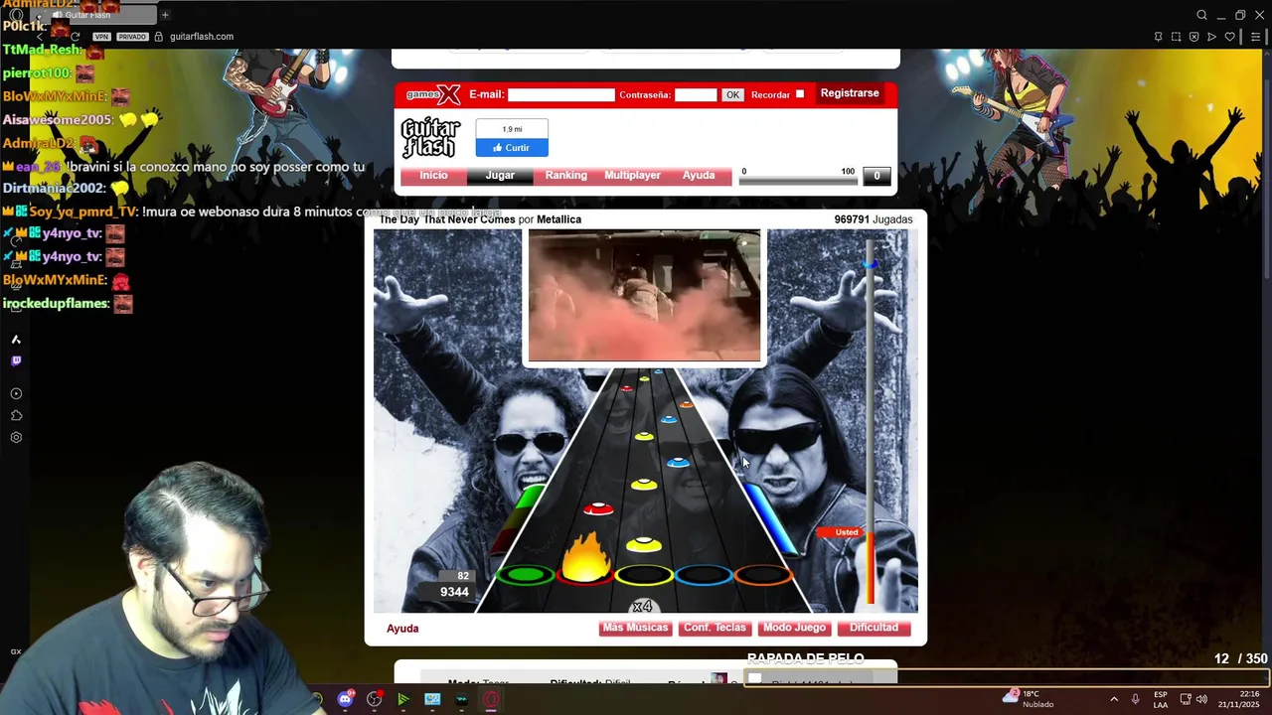Screen dimensions: 1272x715
Task: Click the Guitar Flash logo
Action: (430, 138)
